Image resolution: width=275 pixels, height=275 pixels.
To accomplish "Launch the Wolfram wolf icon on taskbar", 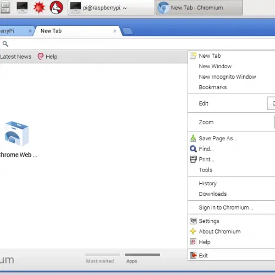I will (x=57, y=8).
